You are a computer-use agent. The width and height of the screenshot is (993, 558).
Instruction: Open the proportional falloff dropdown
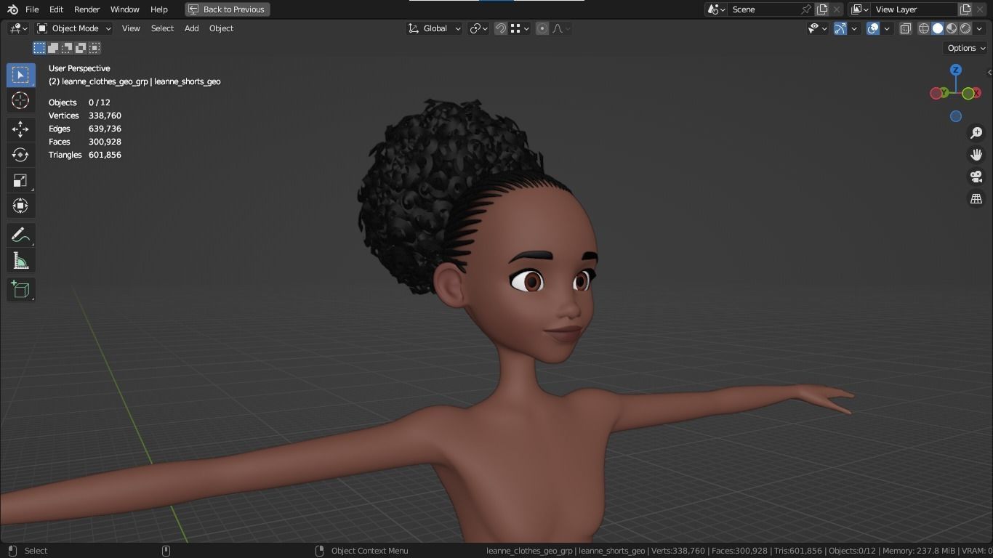click(x=561, y=28)
